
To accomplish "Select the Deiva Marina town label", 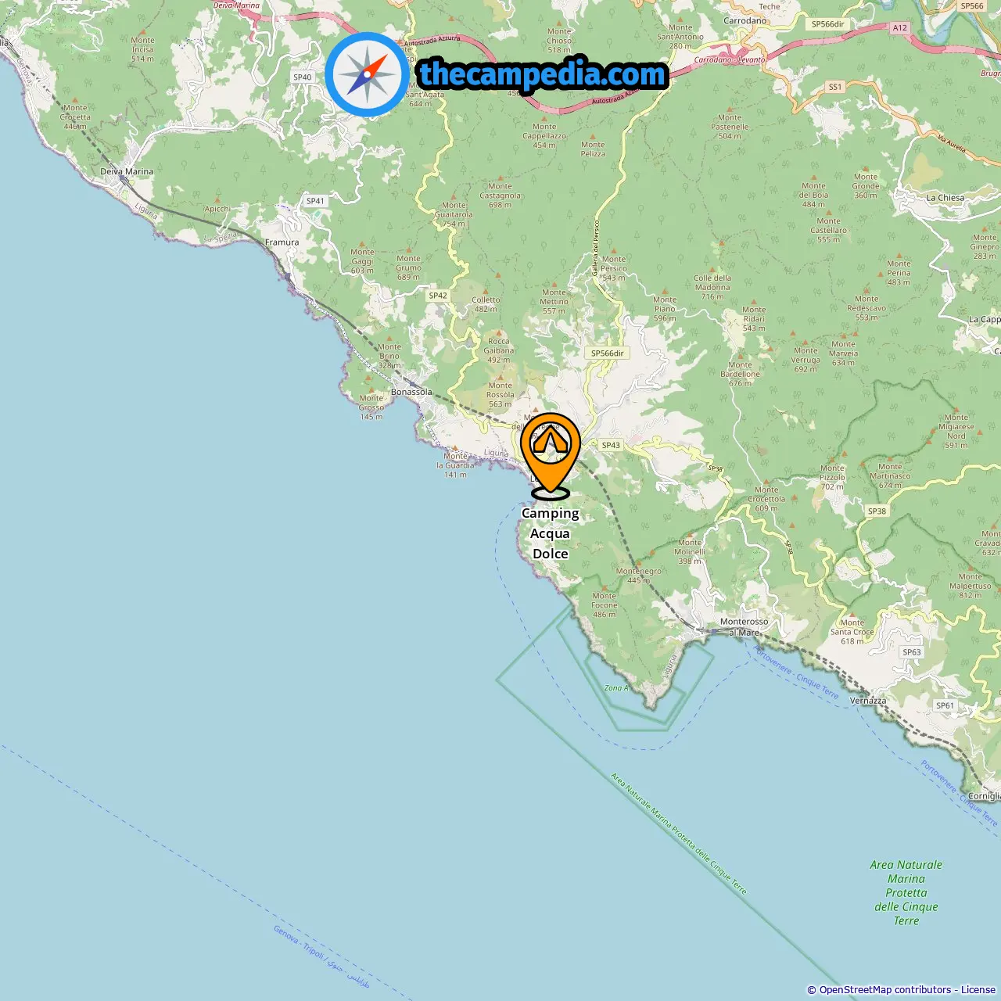I will [x=127, y=171].
